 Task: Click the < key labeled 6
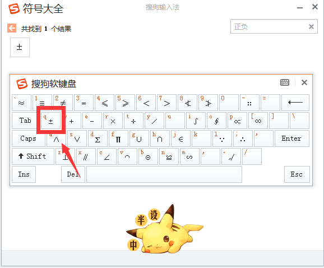(x=146, y=103)
